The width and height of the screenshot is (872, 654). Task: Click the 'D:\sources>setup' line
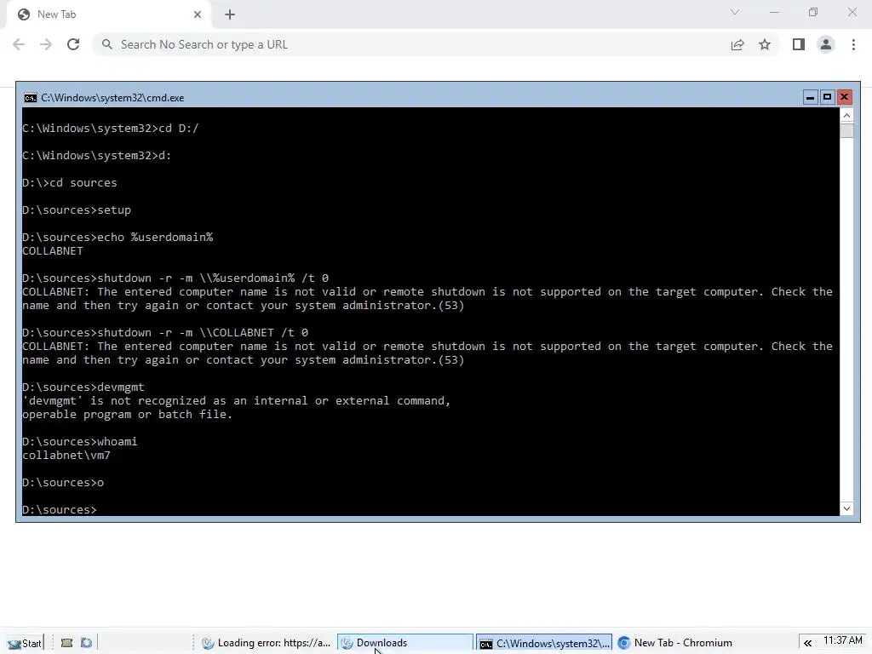click(77, 210)
